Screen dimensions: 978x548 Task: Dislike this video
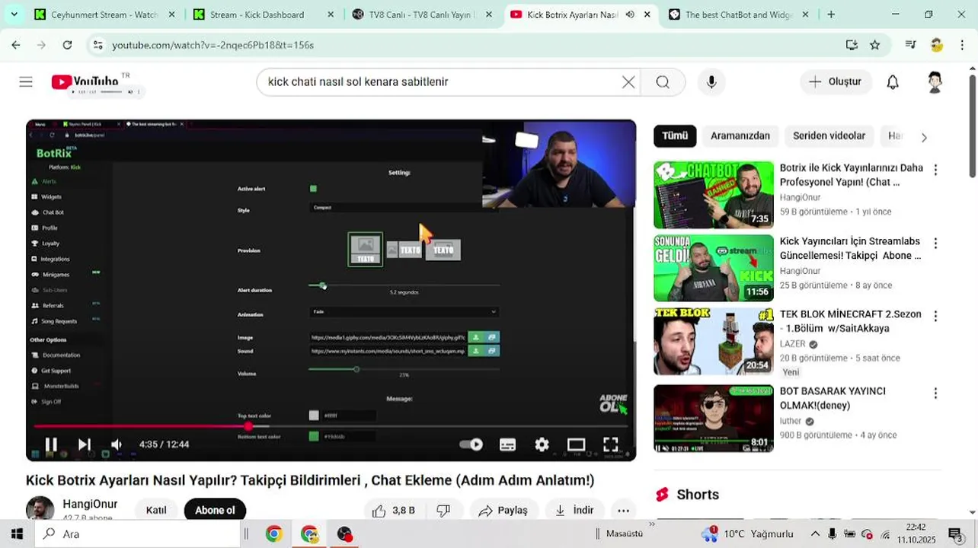[443, 510]
